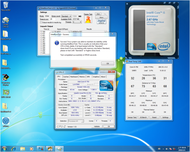
Task: Open the Processor #1 selection dropdown
Action: [76, 121]
